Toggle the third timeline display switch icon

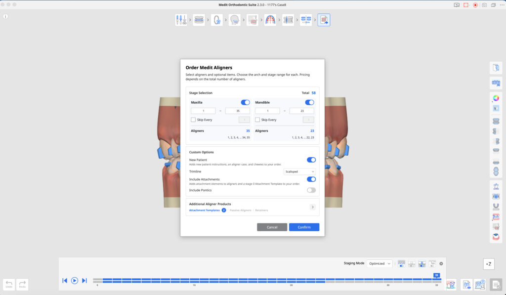click(422, 264)
